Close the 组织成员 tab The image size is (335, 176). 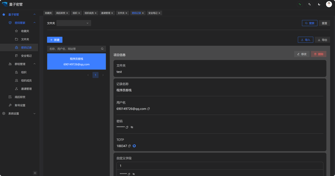(95, 13)
